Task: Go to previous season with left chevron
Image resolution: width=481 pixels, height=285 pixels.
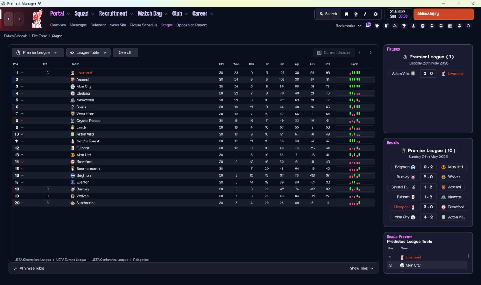Action: (360, 52)
